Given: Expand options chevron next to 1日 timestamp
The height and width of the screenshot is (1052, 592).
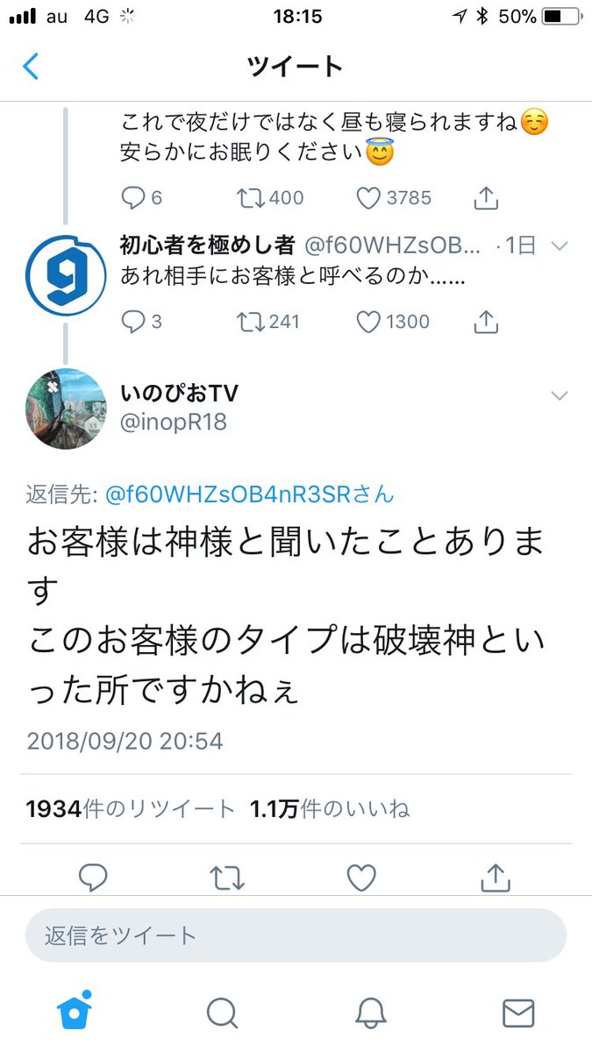Looking at the screenshot, I should click(560, 247).
